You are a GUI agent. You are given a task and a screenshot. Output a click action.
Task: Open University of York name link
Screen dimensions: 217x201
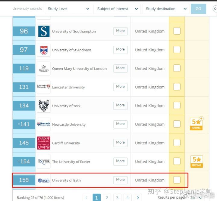coord(66,106)
